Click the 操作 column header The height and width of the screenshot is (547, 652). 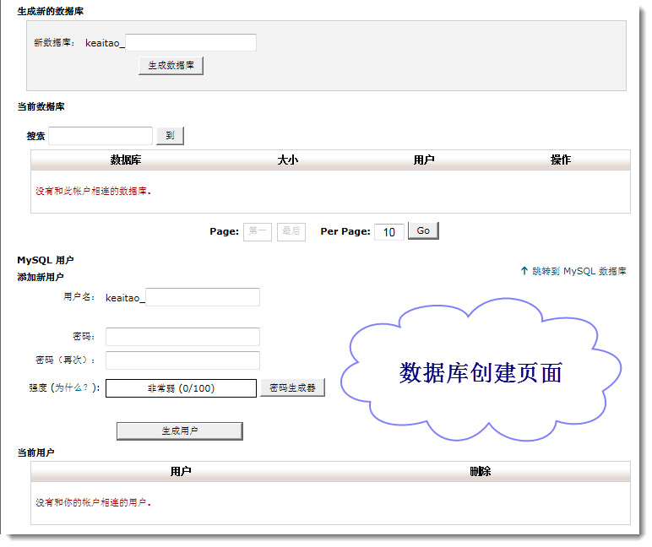560,160
